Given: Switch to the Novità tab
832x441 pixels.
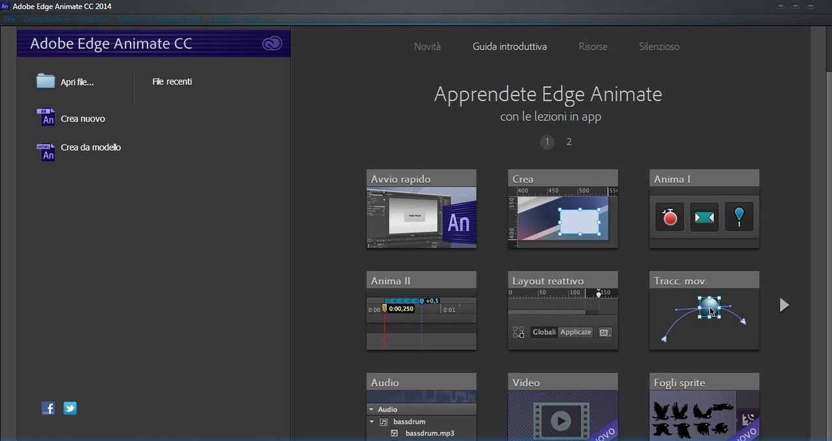Looking at the screenshot, I should click(x=427, y=47).
